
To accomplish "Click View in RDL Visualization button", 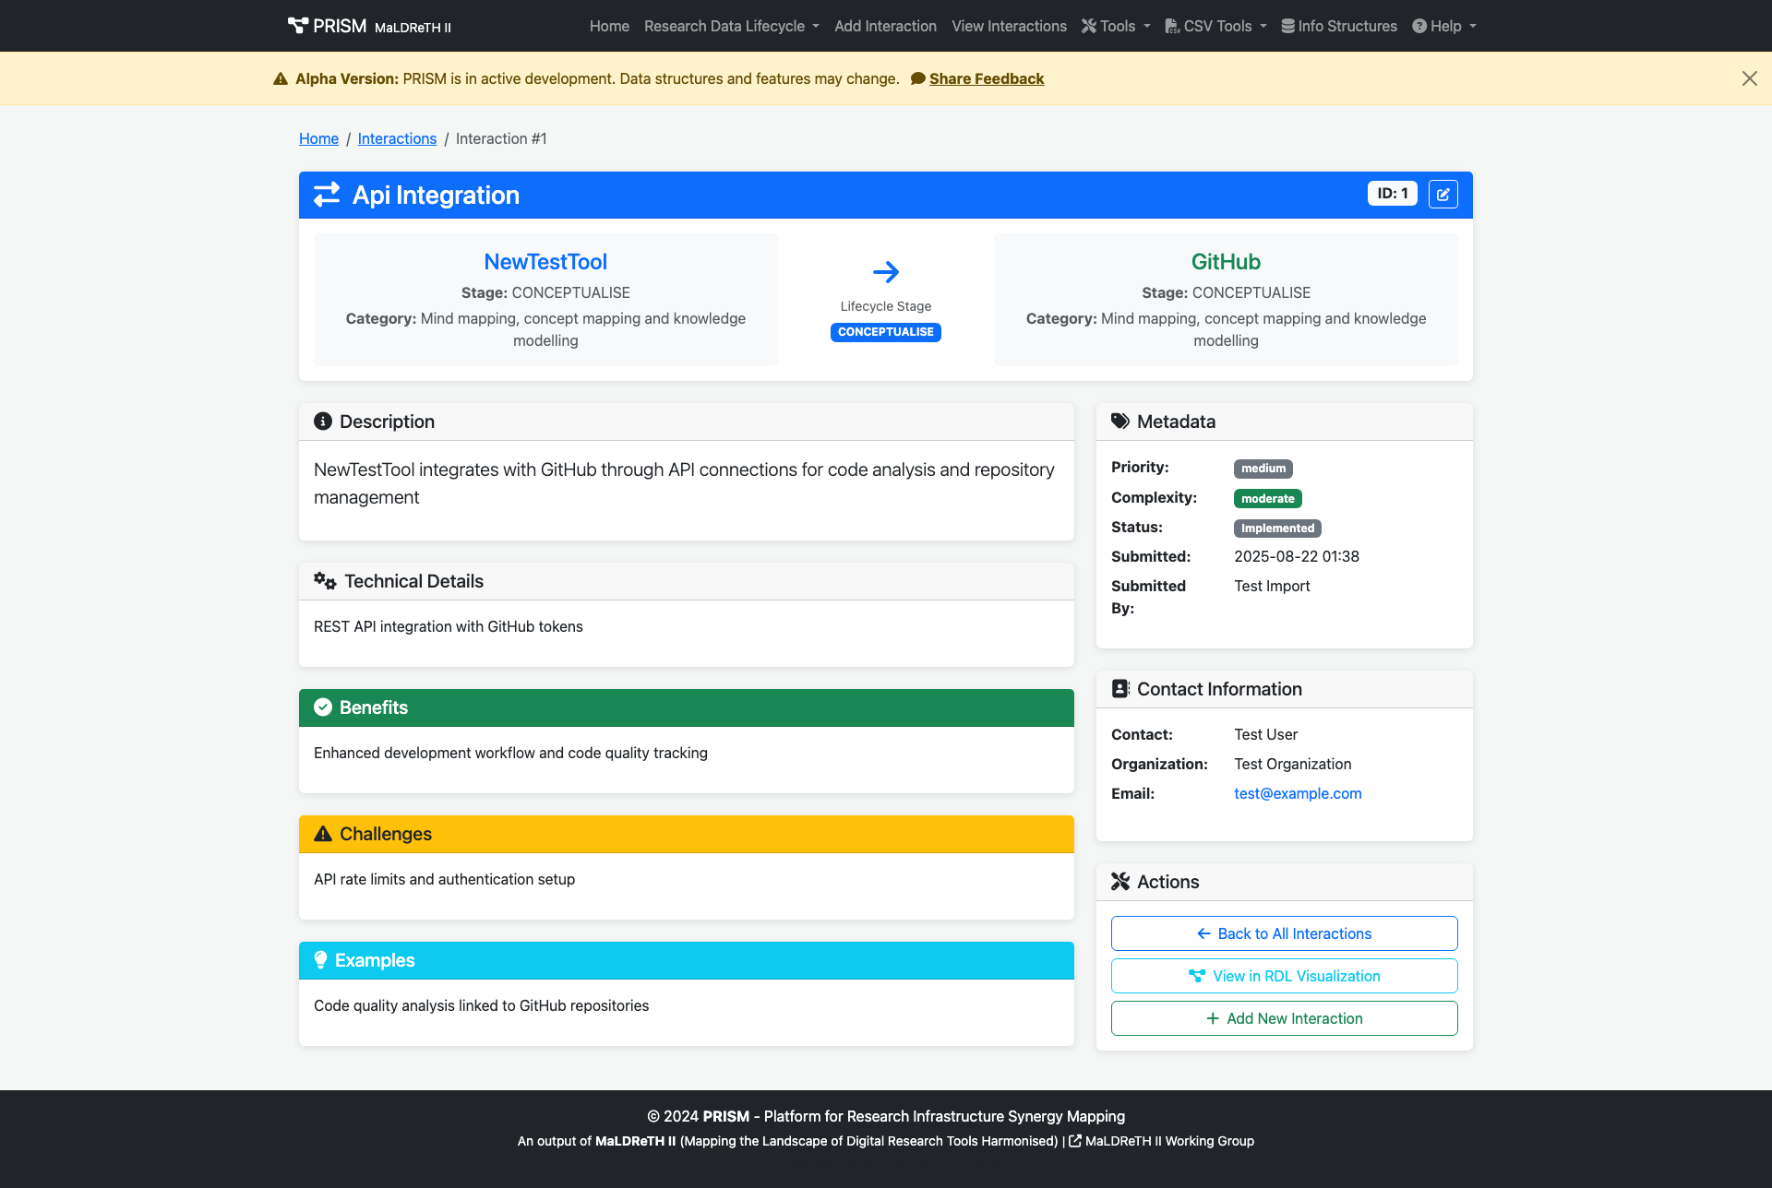I will coord(1284,976).
